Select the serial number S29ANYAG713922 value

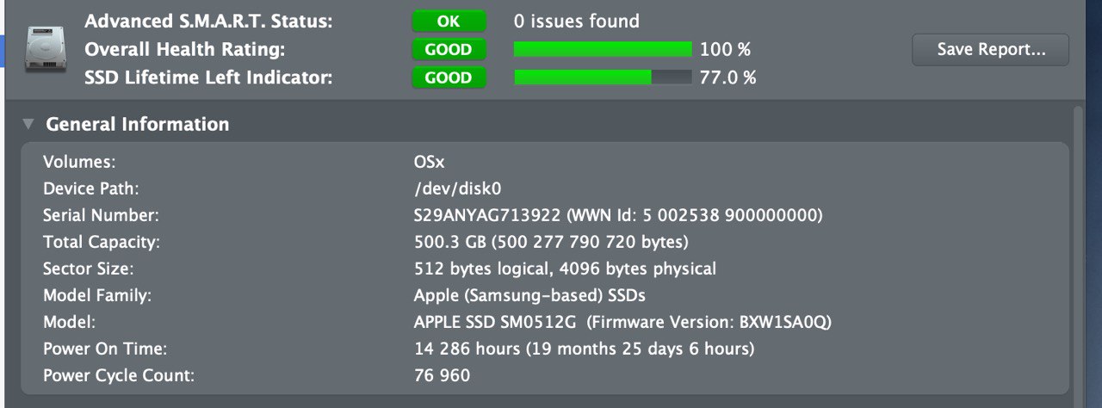(x=488, y=215)
